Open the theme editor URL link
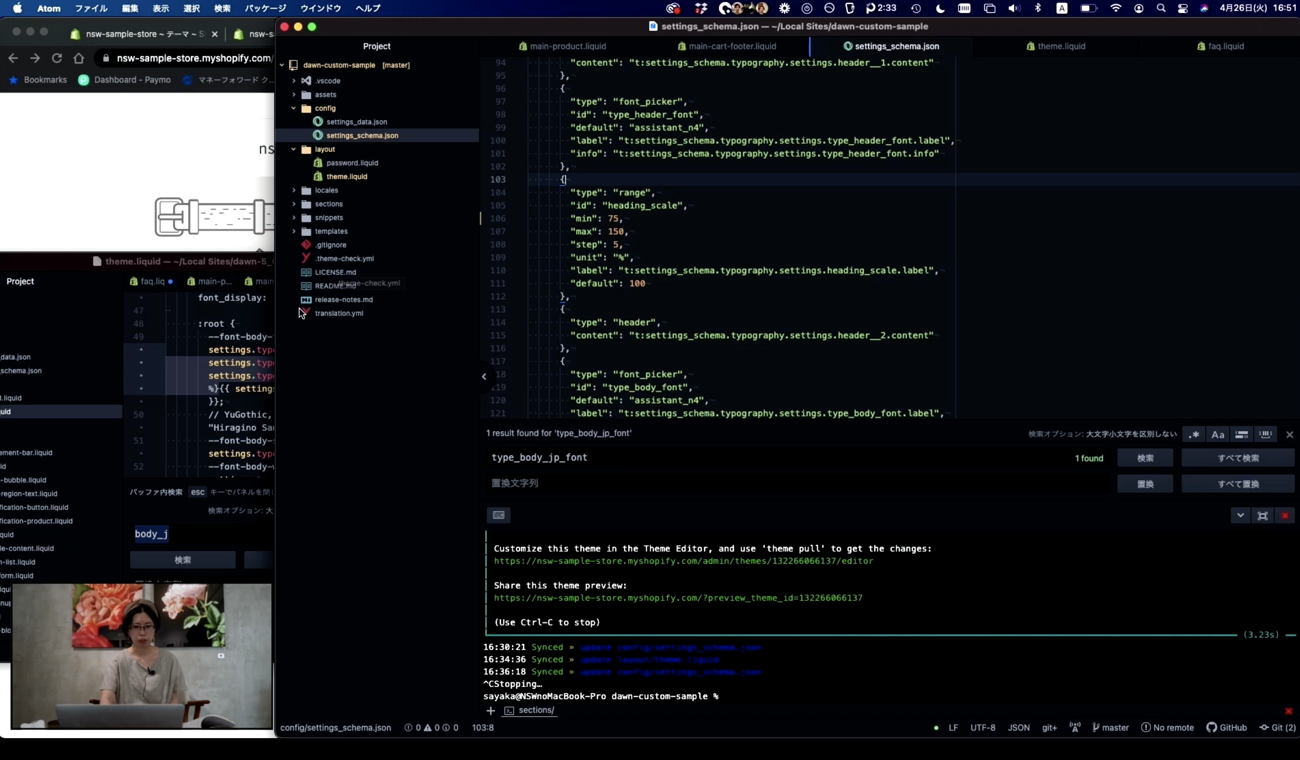 click(x=683, y=561)
